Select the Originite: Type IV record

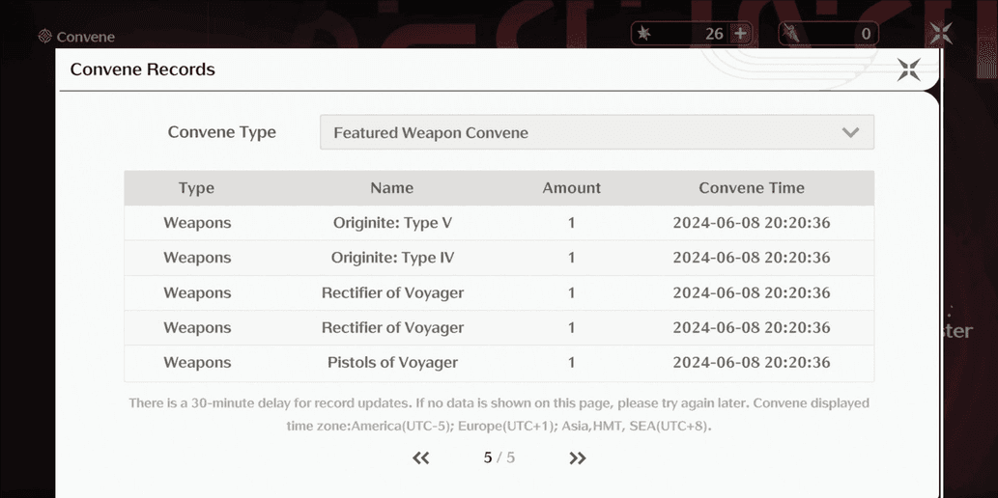tap(392, 258)
